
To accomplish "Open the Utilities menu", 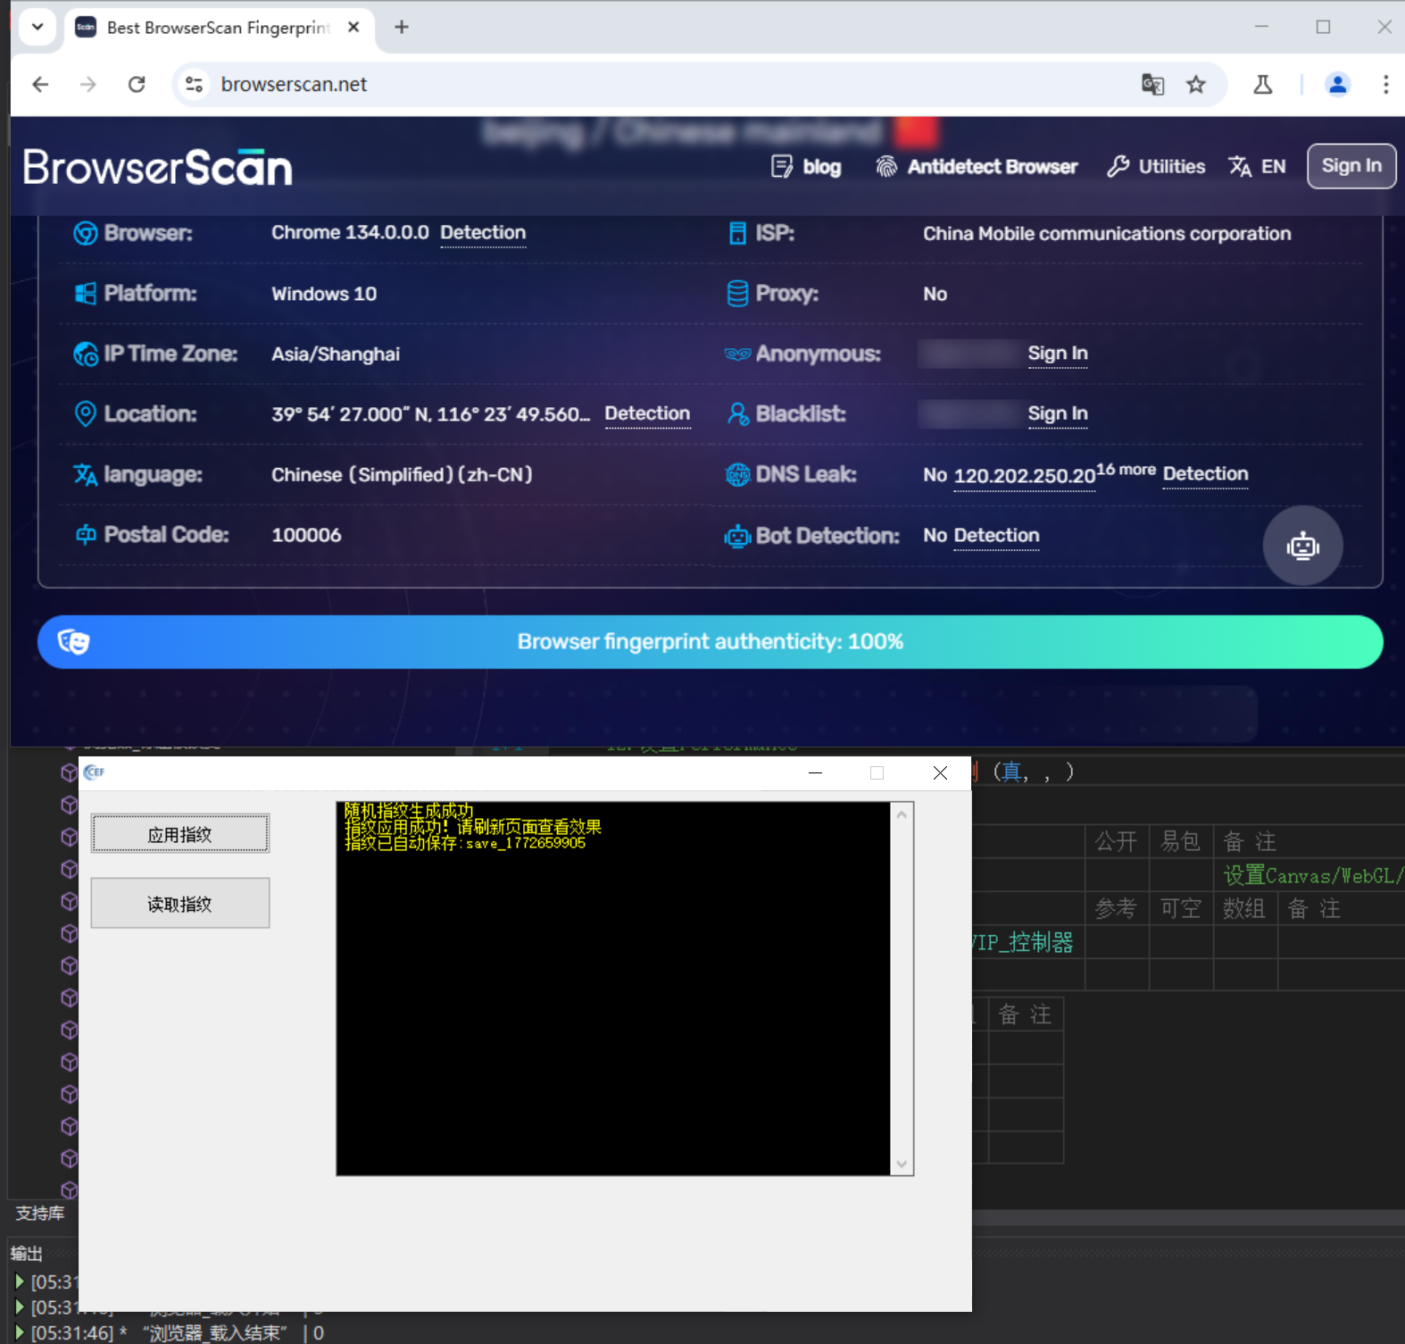I will click(x=1156, y=167).
